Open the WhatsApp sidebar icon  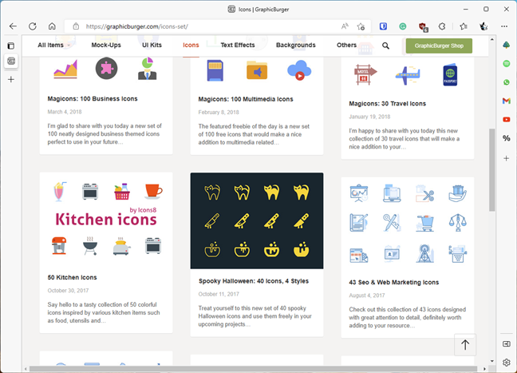507,82
